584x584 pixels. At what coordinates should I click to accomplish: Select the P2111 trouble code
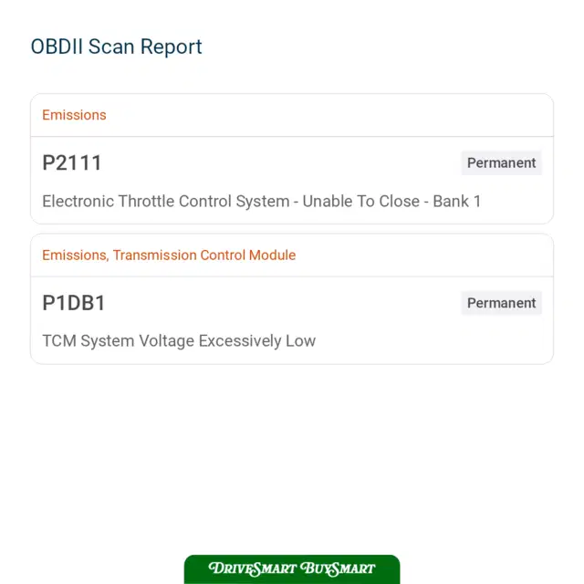72,162
